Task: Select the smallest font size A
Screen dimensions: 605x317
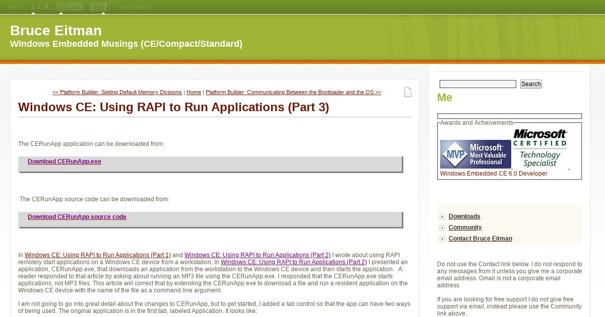Action: click(33, 8)
